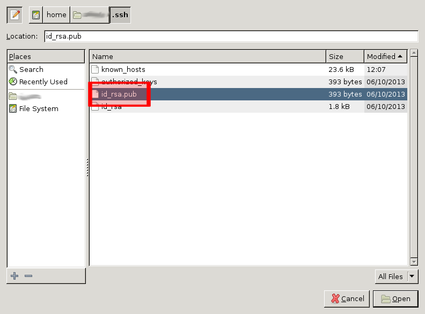Sort files by the Size column

coord(345,56)
